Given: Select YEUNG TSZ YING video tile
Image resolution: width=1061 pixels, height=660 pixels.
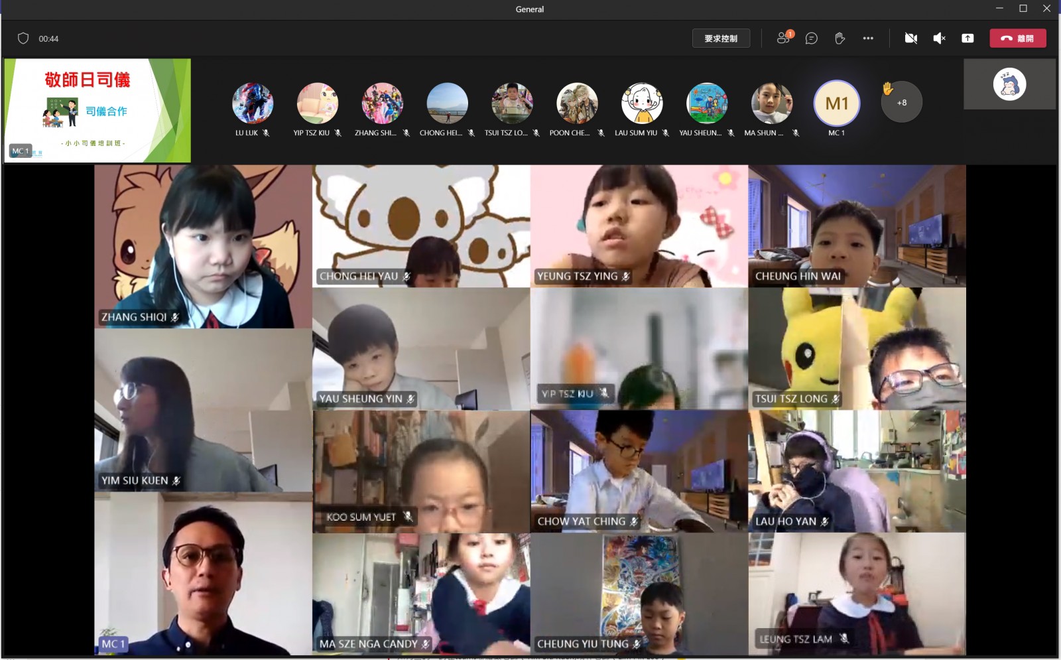Looking at the screenshot, I should click(x=639, y=226).
